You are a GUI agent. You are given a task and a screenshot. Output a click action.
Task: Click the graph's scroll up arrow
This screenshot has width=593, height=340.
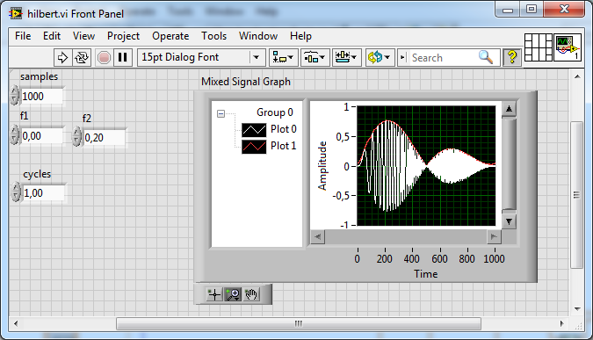(509, 109)
